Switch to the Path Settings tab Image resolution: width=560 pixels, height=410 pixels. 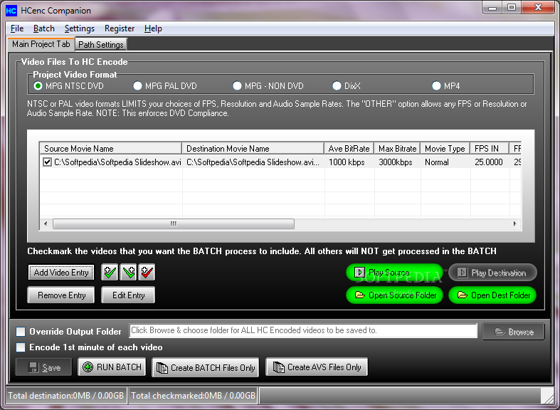(x=101, y=45)
